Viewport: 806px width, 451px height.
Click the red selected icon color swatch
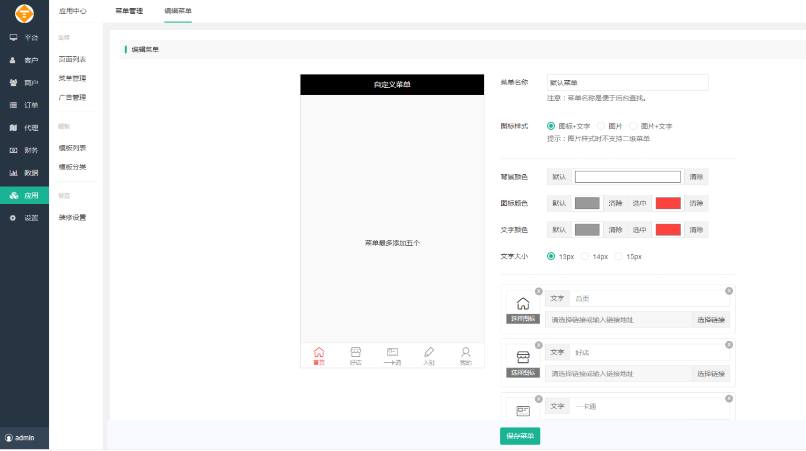[667, 203]
